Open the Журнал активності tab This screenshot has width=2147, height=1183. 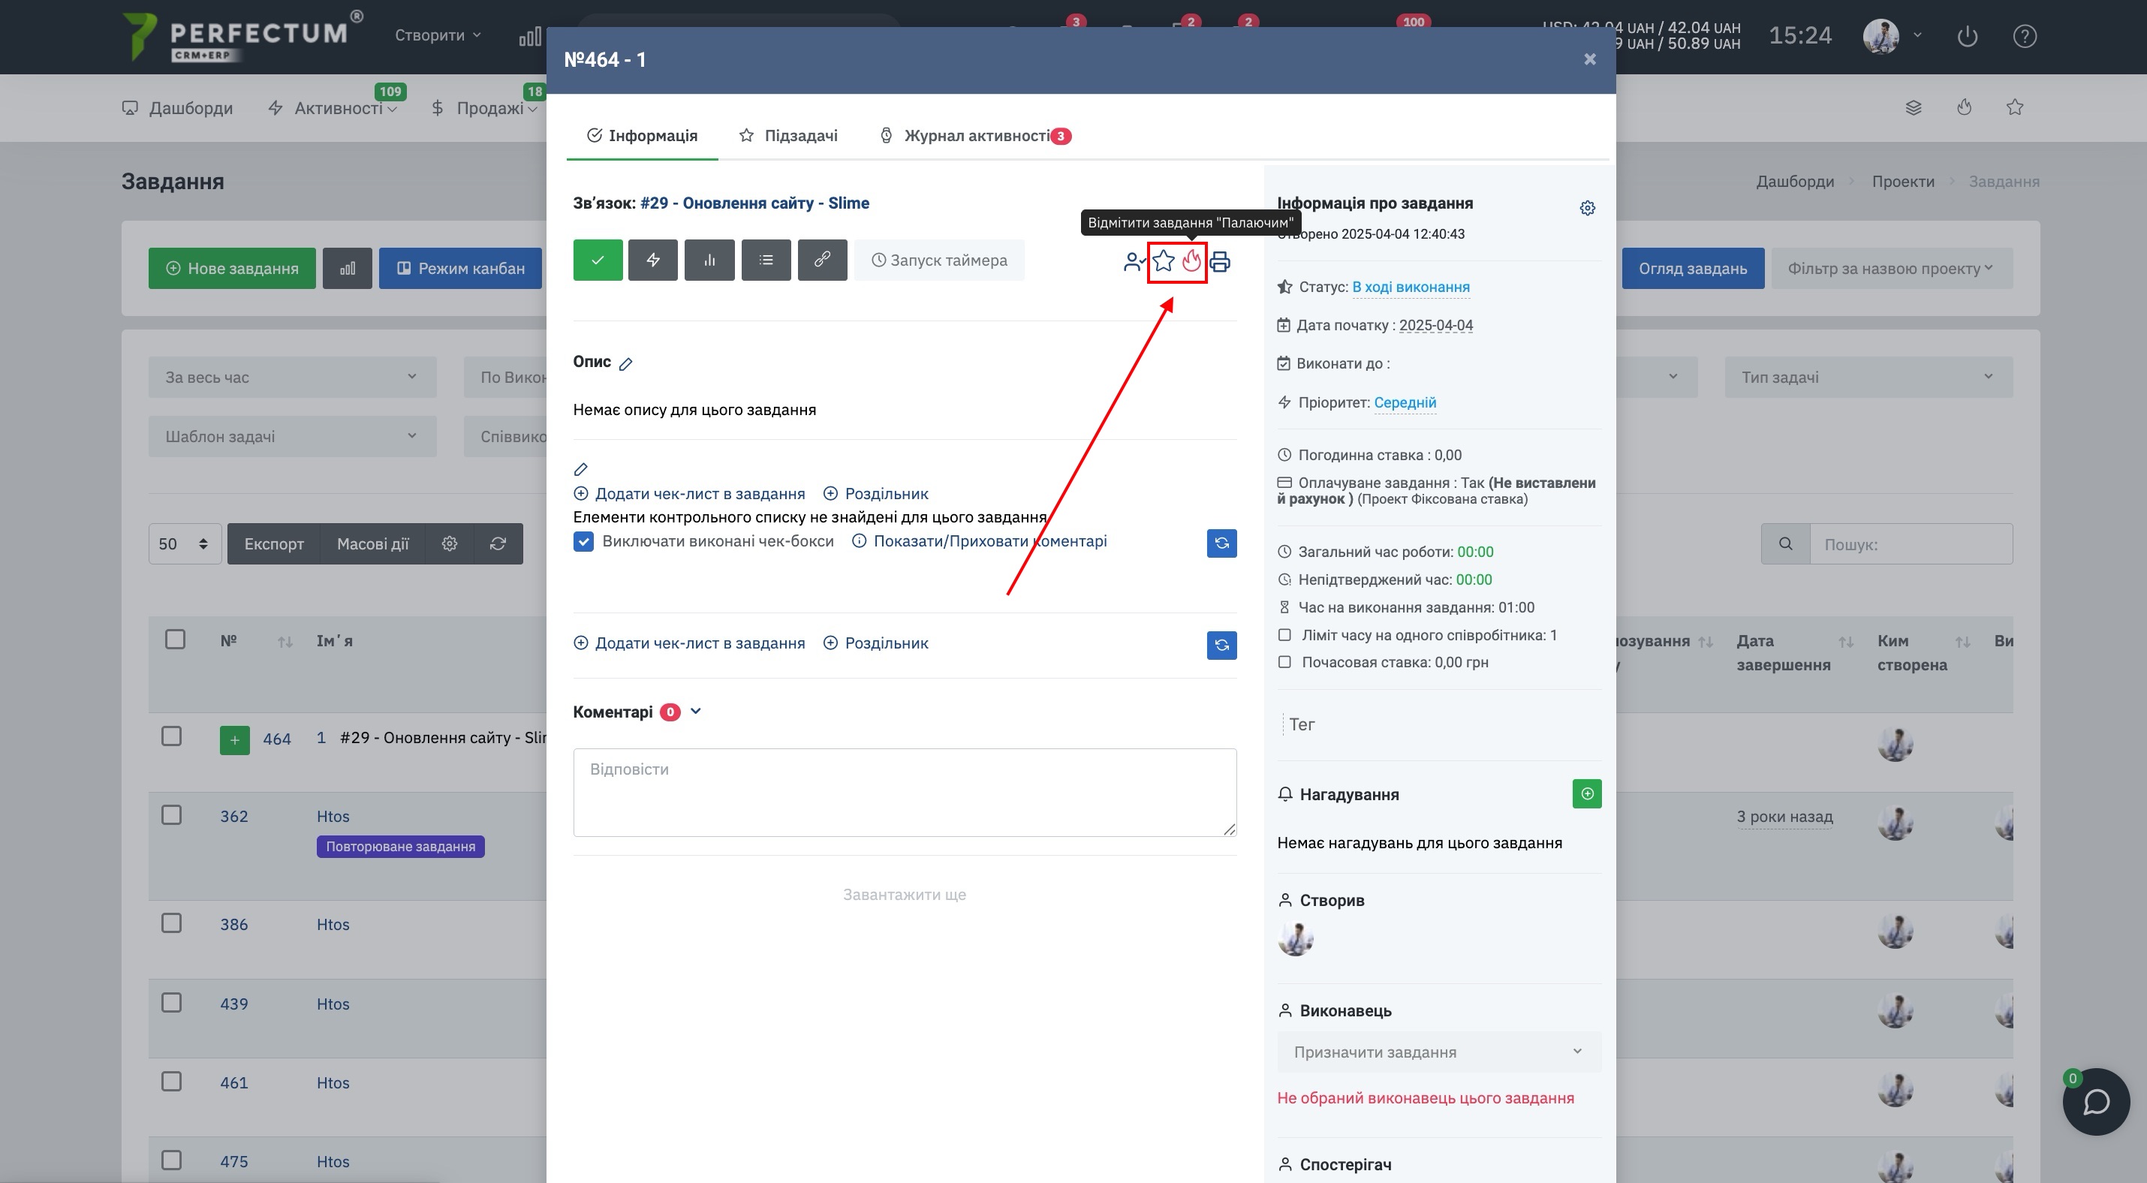(x=976, y=136)
